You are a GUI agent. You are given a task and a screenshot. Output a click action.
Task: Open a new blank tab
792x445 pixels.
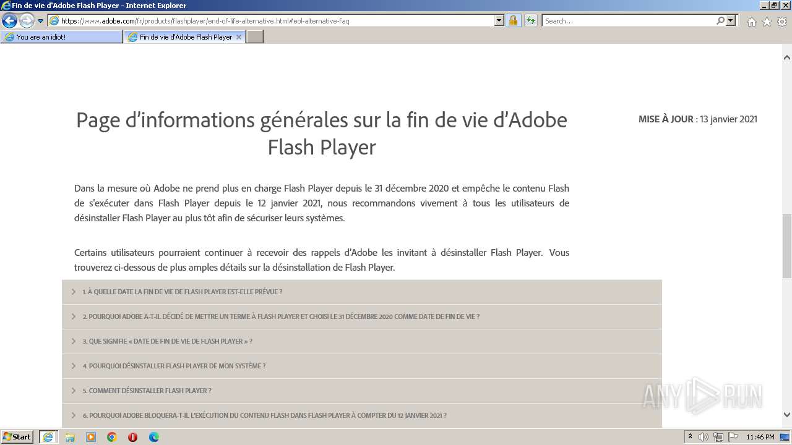coord(255,37)
